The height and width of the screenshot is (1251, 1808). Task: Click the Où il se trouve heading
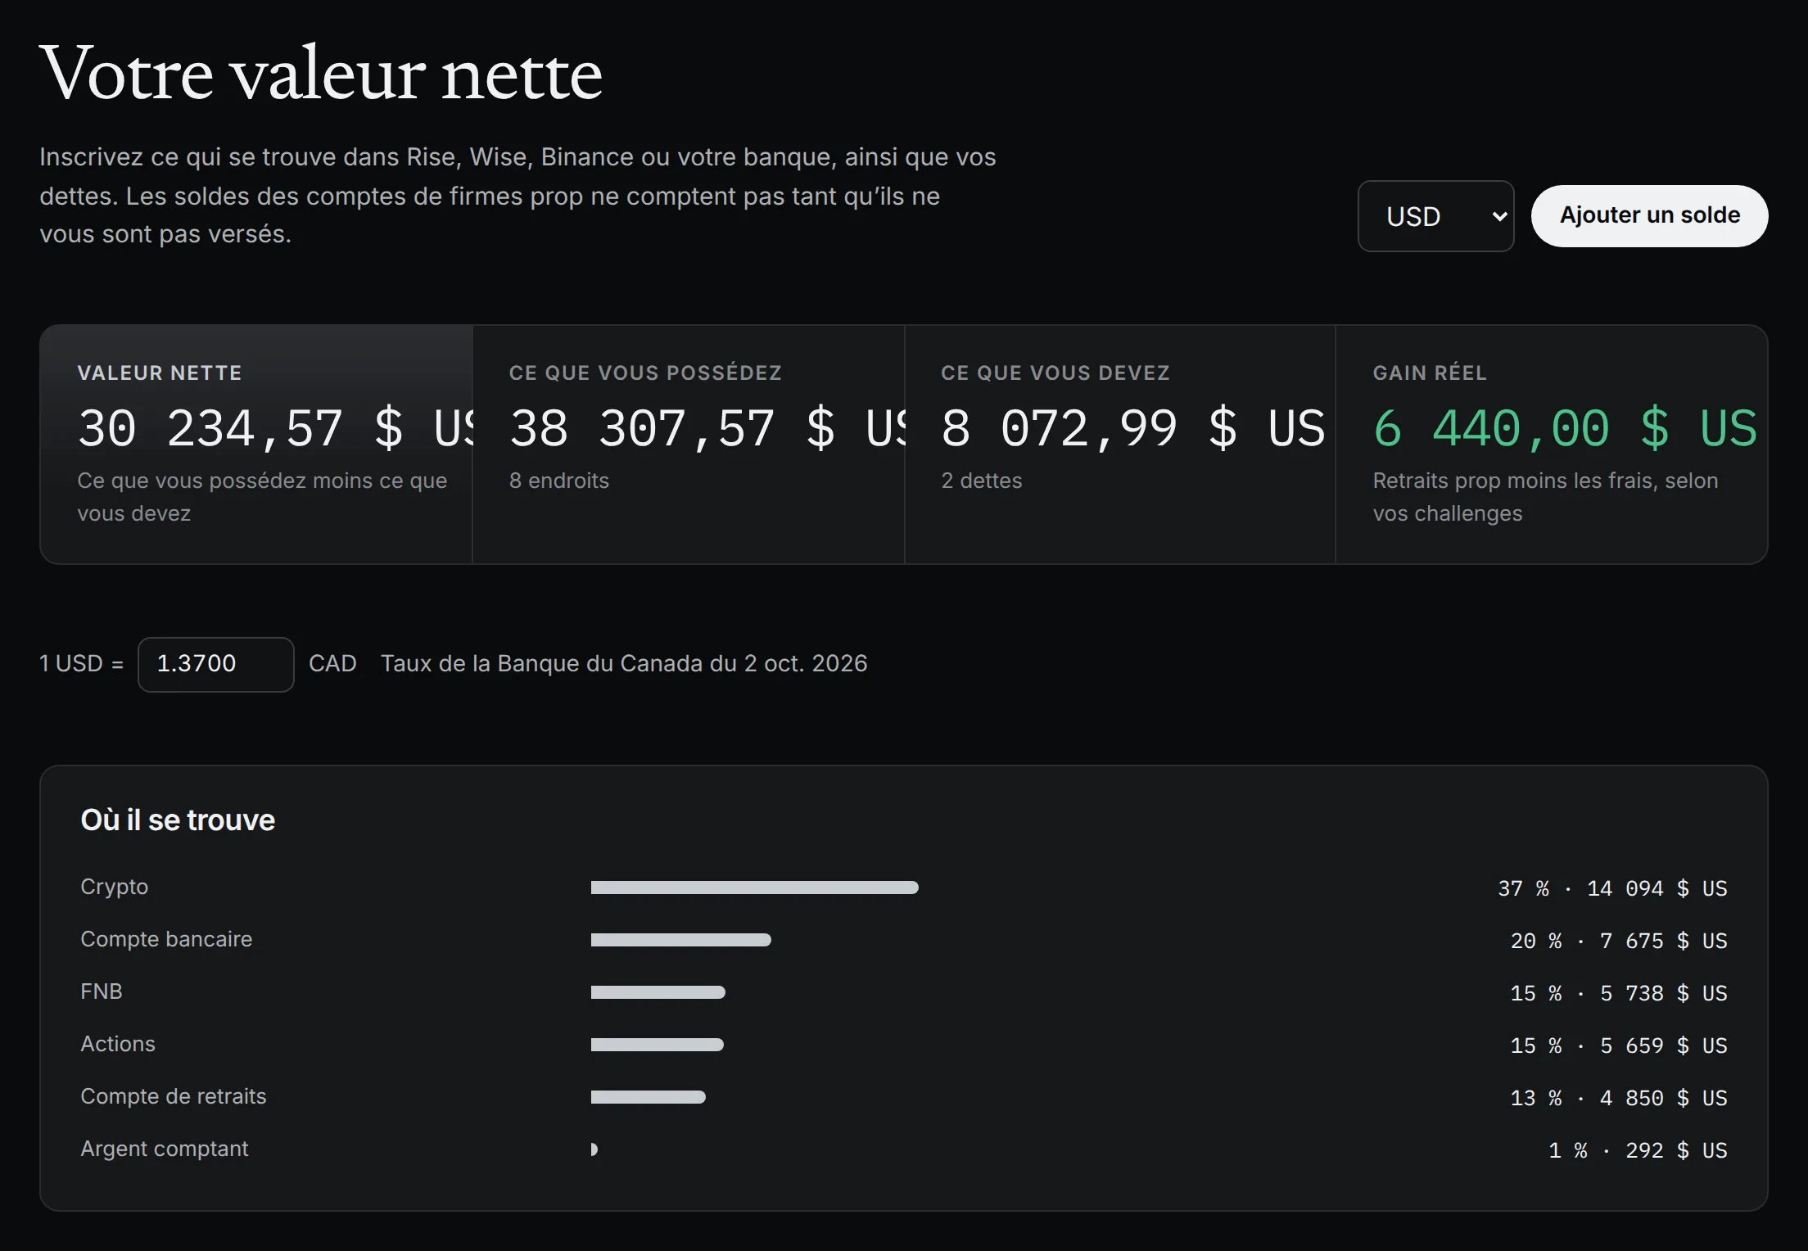pos(178,820)
